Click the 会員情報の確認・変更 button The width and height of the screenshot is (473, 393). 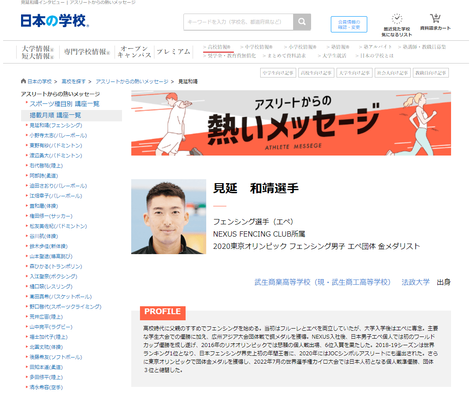pyautogui.click(x=349, y=24)
